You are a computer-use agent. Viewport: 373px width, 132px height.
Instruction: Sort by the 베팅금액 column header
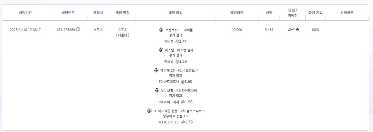point(237,13)
